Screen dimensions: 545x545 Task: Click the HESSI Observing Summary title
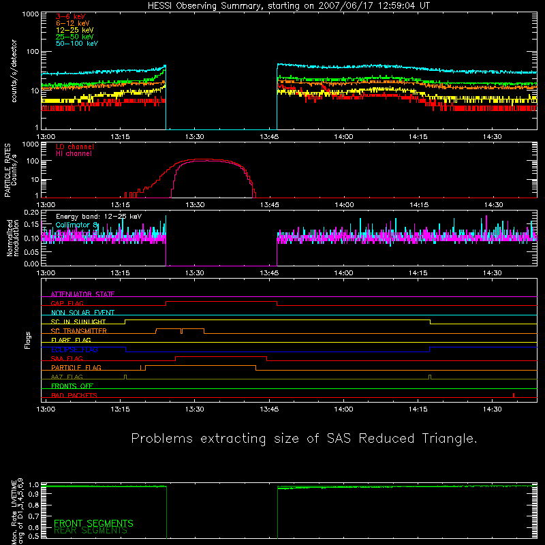point(288,5)
